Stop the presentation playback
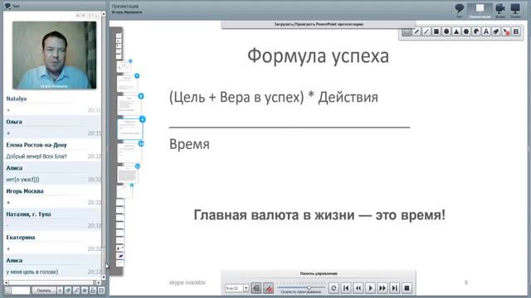Screen dimensions: 531x298 pyautogui.click(x=407, y=288)
